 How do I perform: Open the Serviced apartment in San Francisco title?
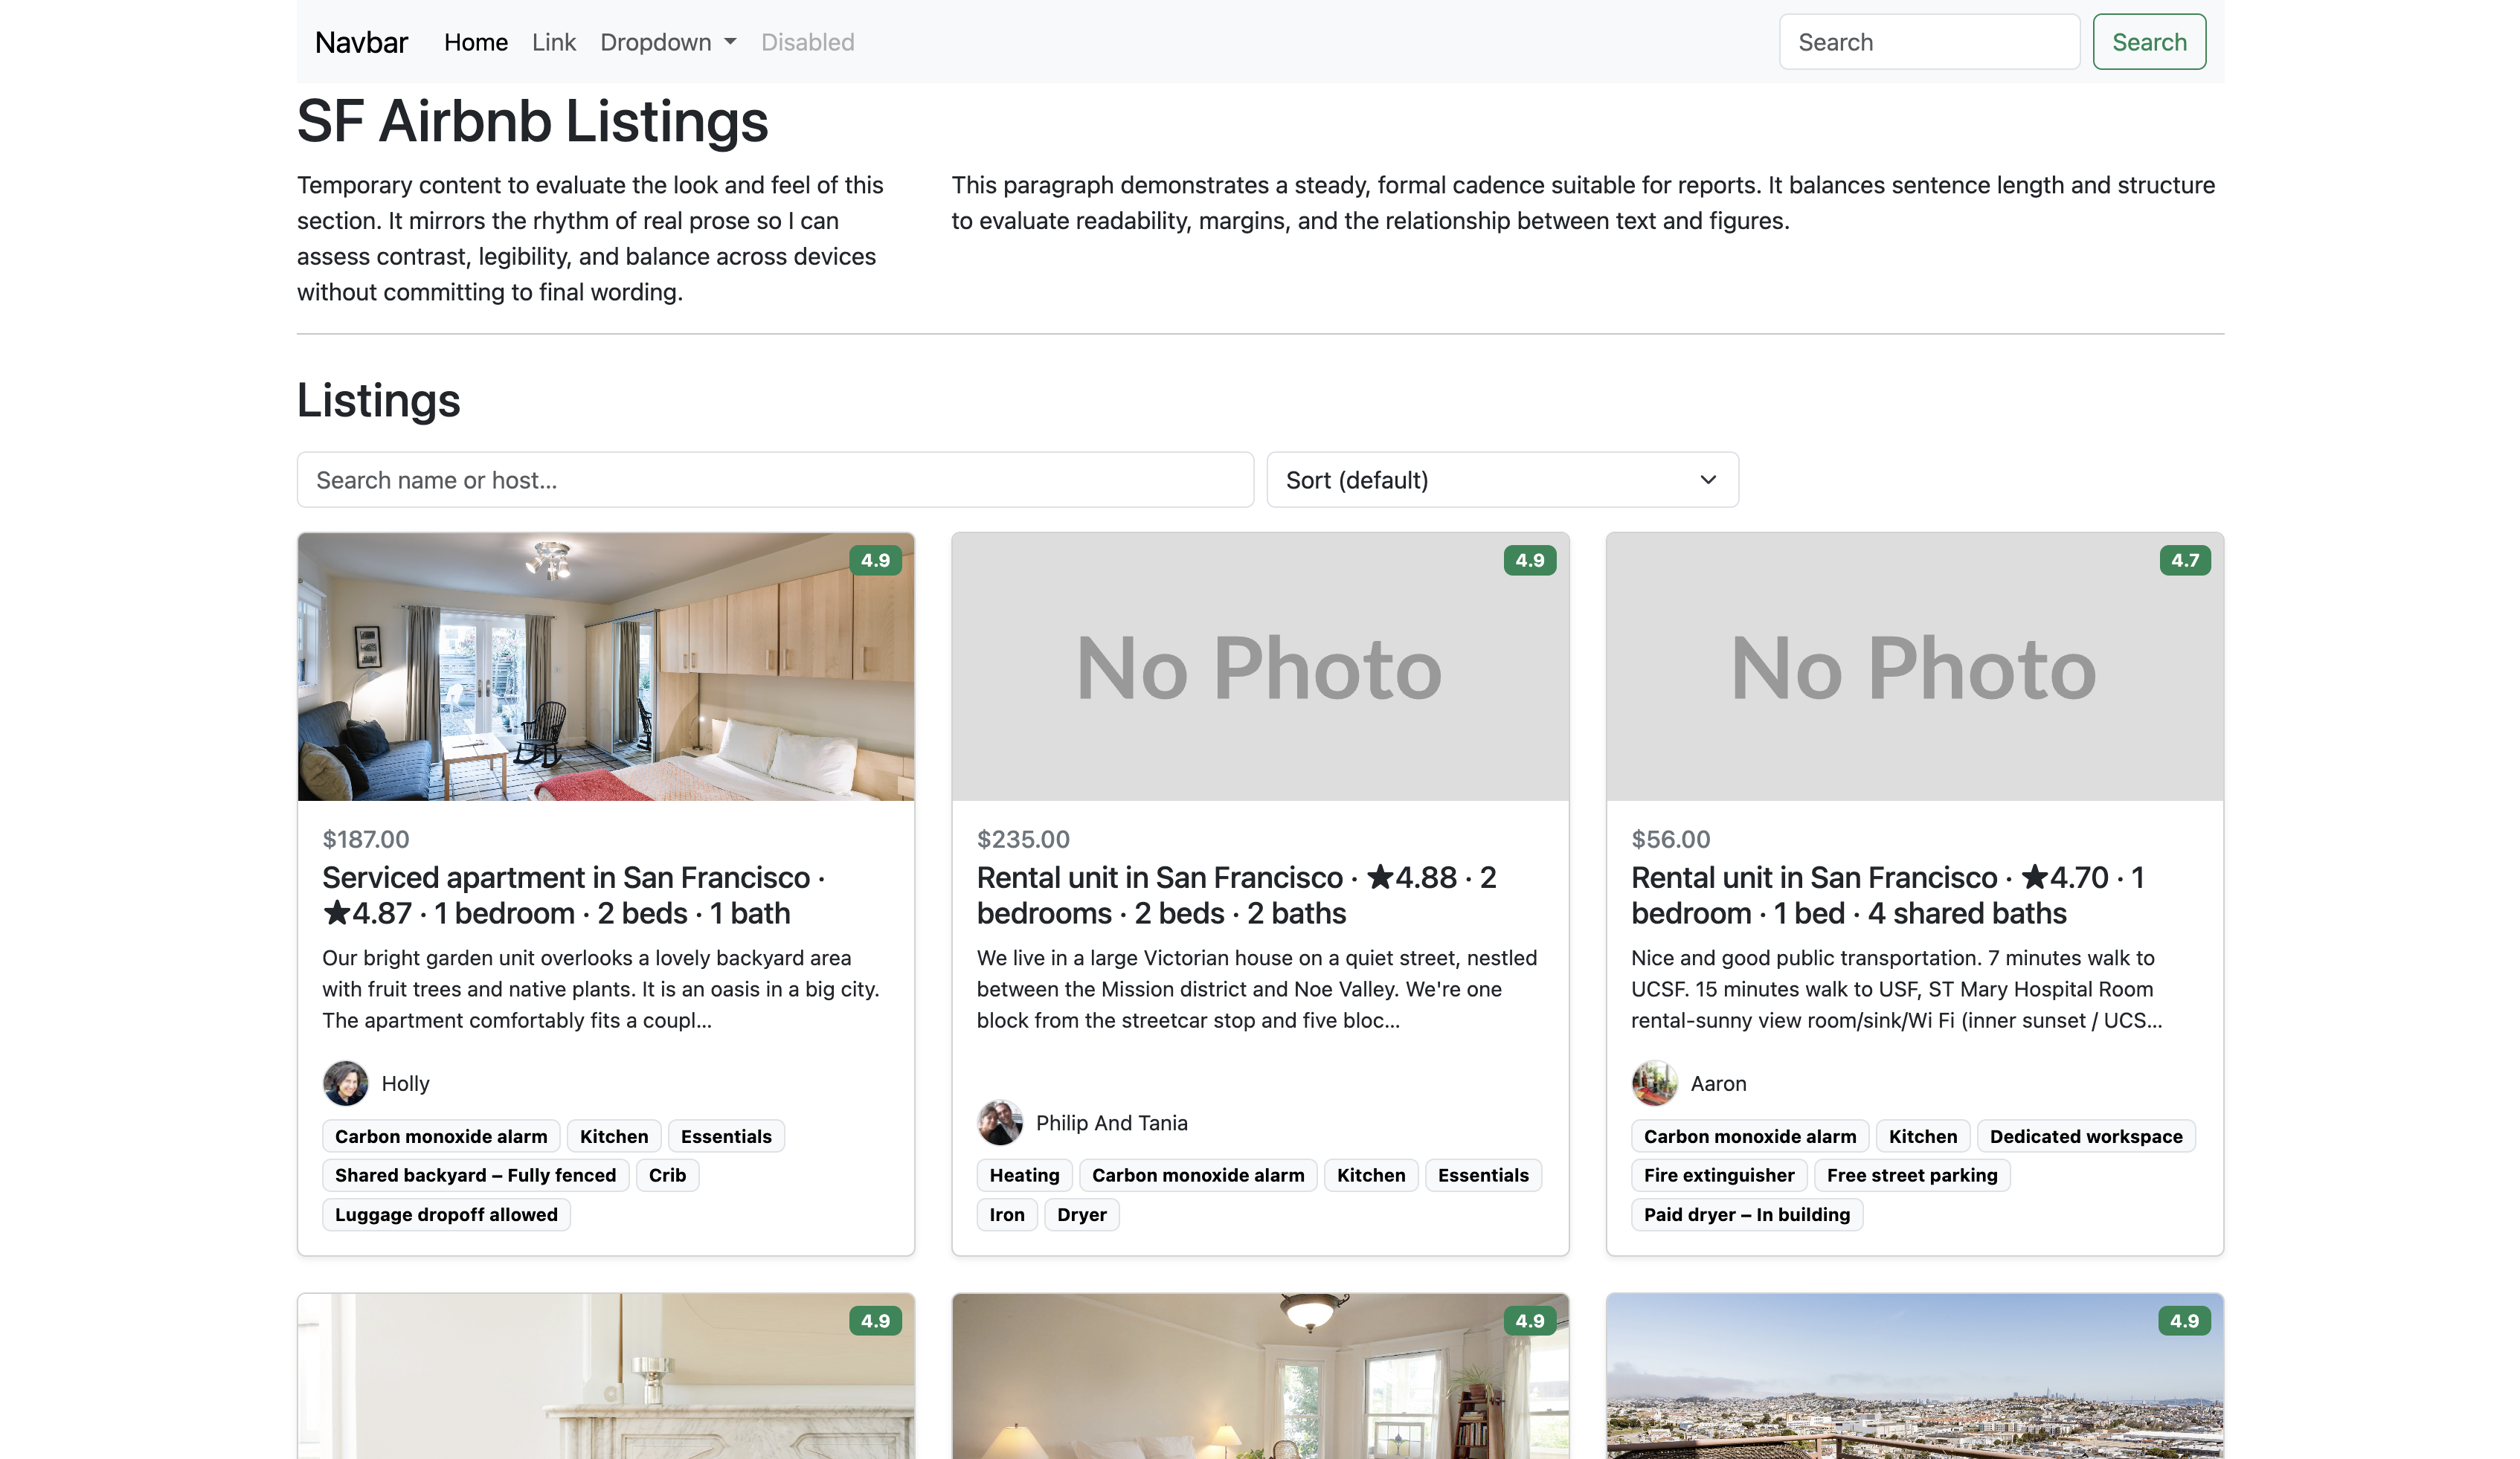pyautogui.click(x=573, y=895)
